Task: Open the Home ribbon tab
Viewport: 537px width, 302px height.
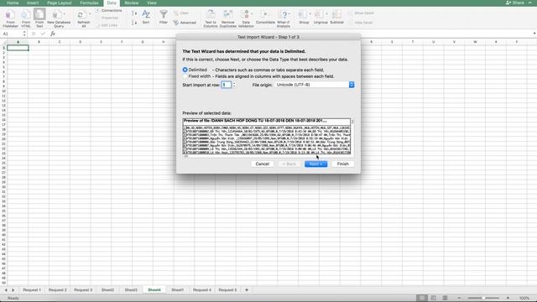Action: [x=13, y=3]
